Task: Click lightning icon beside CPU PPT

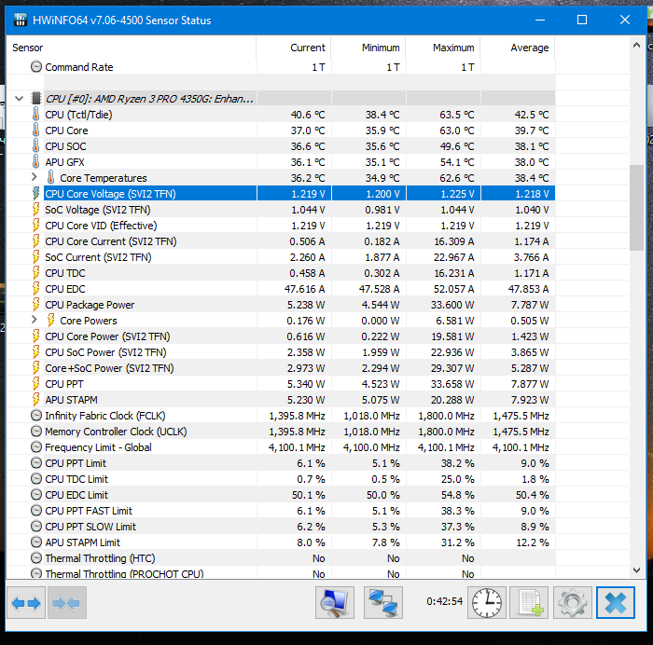Action: 36,384
